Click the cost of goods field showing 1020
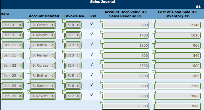Image resolution: width=204 pixels, height=110 pixels. [x=177, y=35]
